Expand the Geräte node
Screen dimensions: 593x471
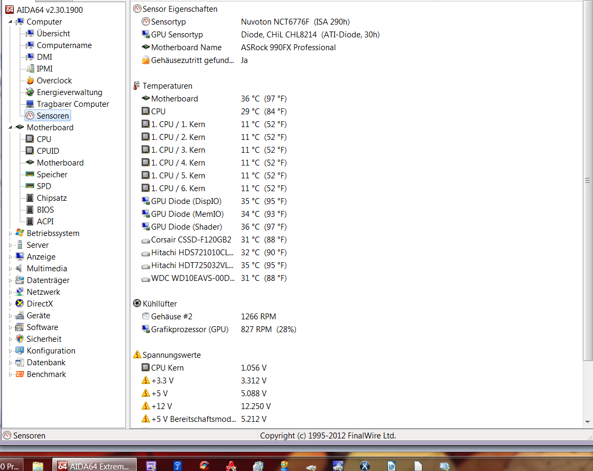pyautogui.click(x=10, y=316)
